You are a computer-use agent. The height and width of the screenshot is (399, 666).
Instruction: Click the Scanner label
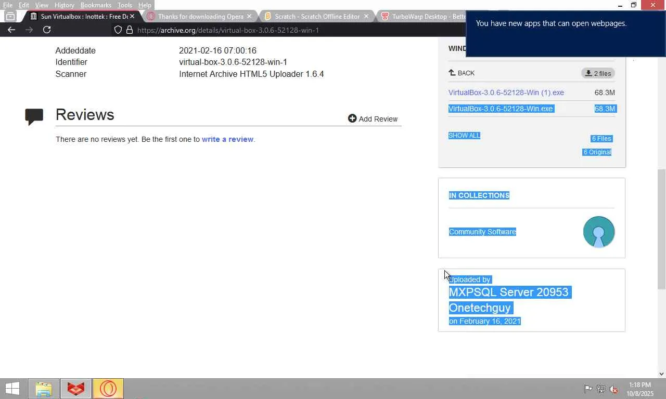[71, 74]
